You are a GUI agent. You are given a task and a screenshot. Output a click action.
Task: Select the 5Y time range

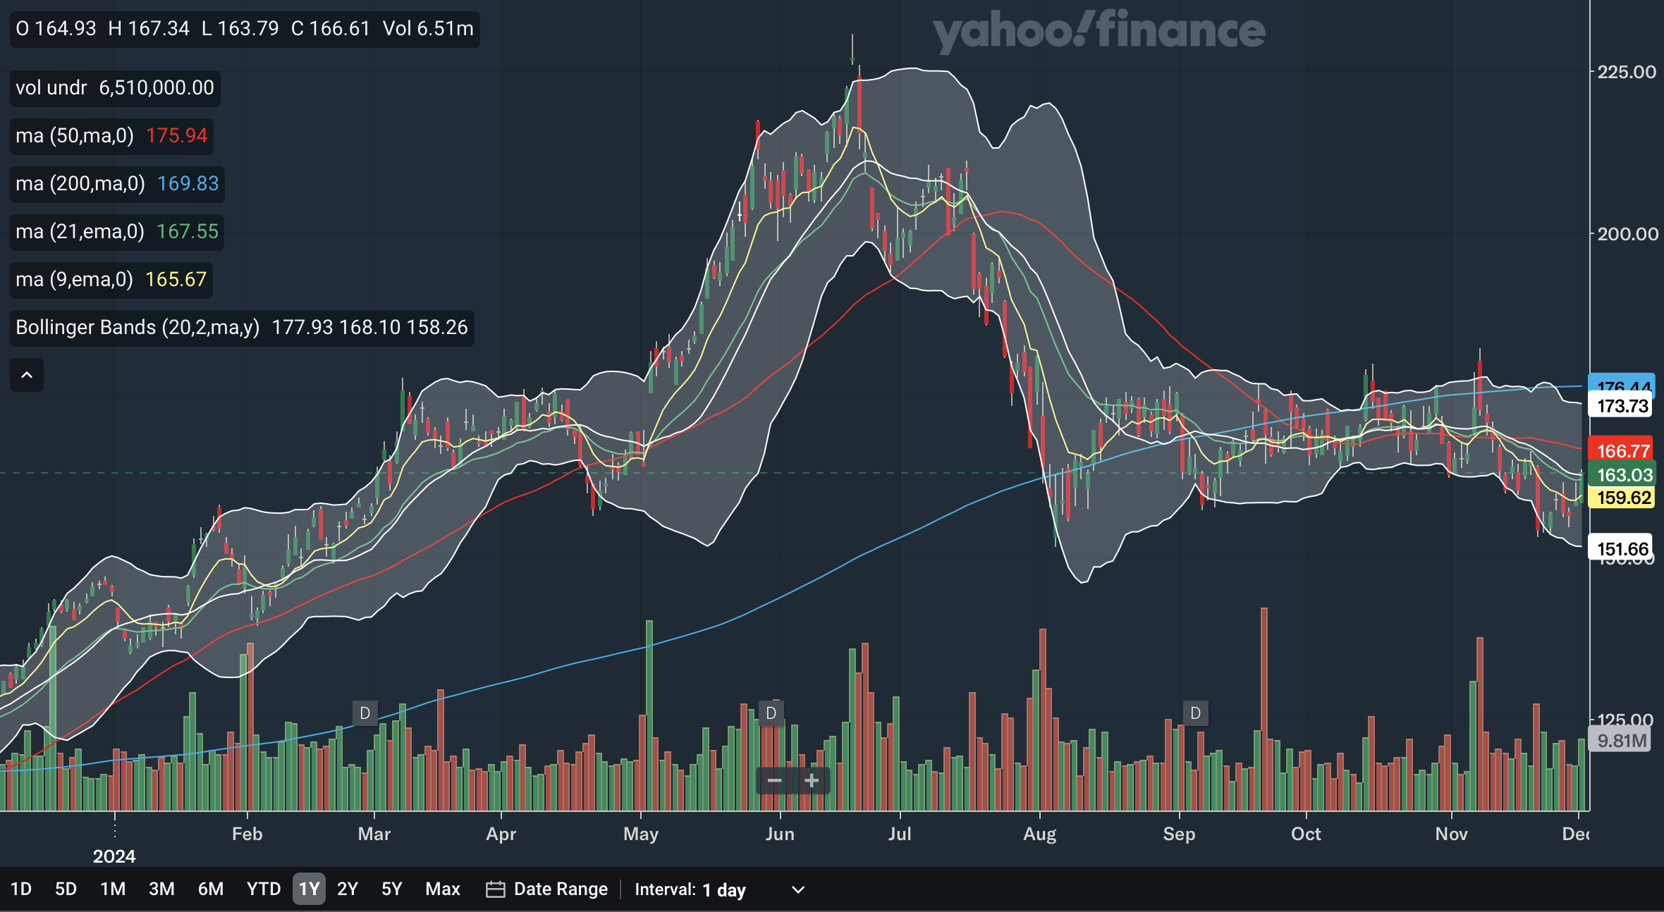391,889
